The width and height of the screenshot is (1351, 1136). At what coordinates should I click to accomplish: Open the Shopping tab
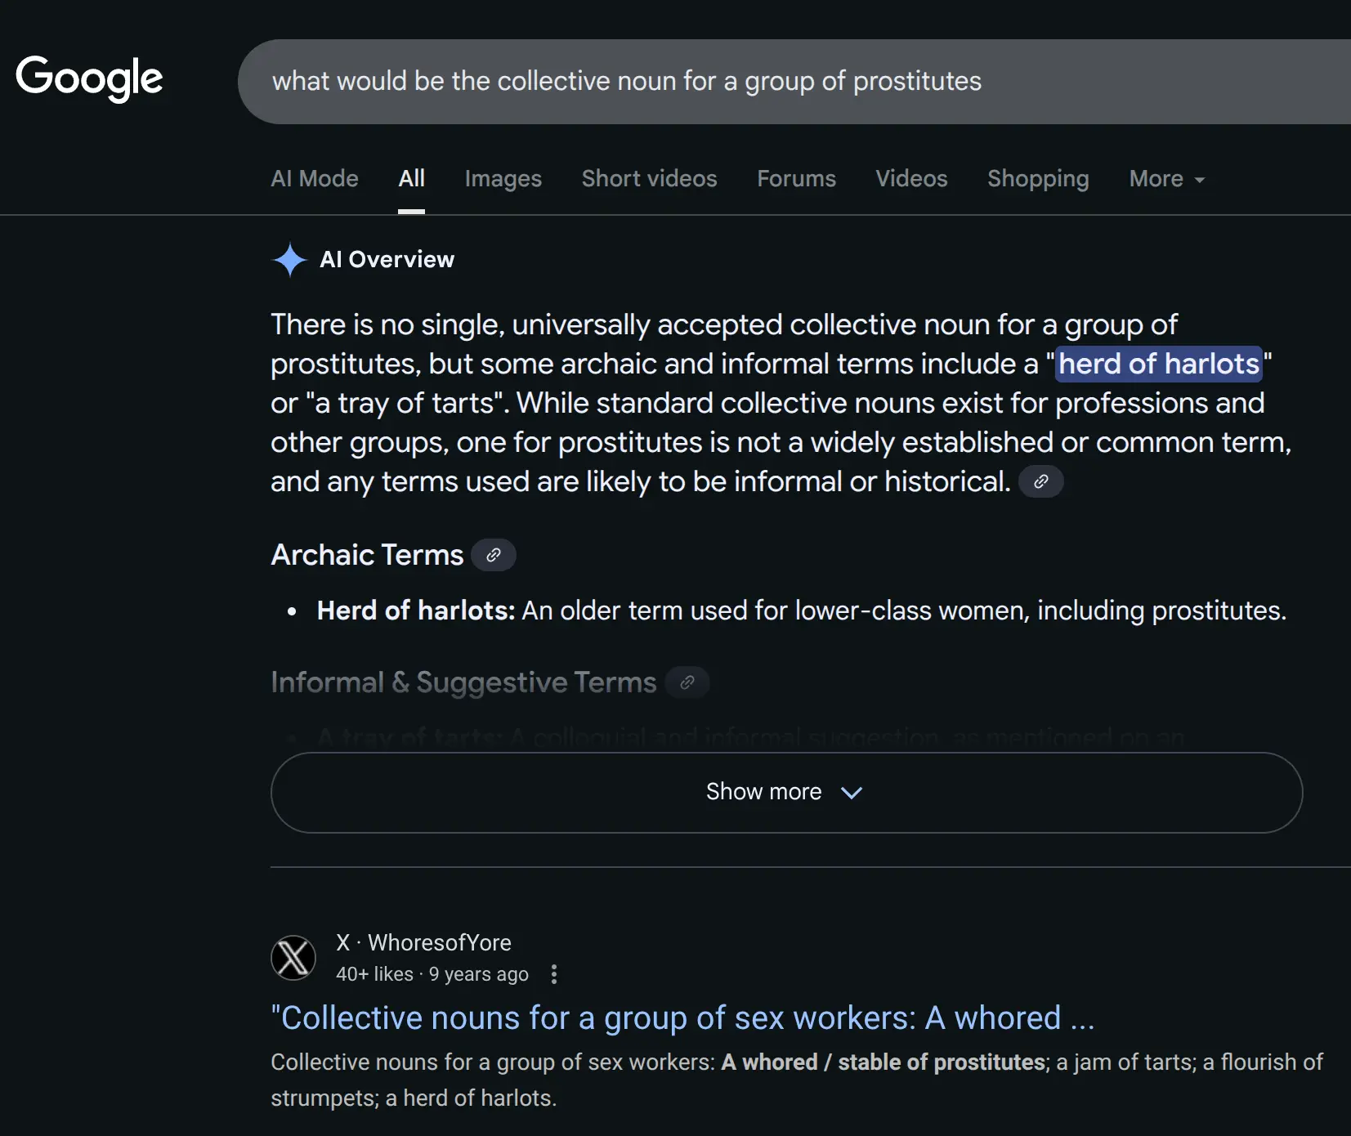pyautogui.click(x=1038, y=178)
